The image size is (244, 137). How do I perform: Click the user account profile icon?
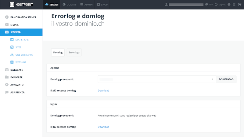click(166, 5)
